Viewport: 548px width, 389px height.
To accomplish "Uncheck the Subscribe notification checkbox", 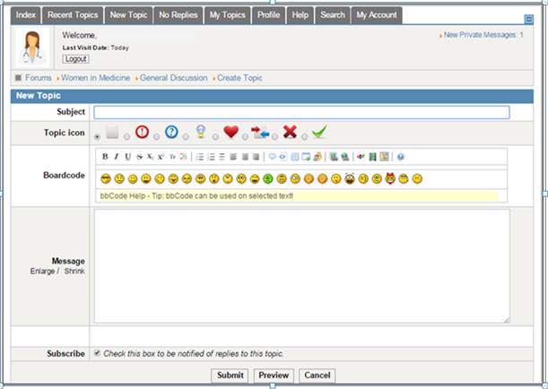I will (97, 353).
